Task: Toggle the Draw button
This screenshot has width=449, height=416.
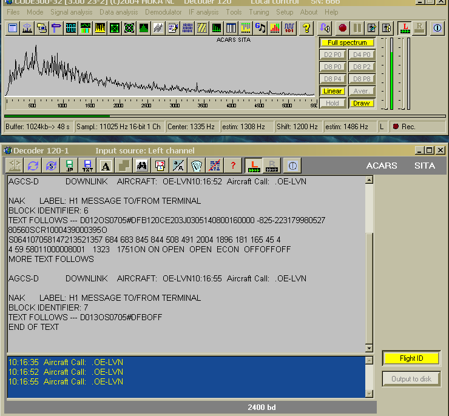Action: point(362,103)
